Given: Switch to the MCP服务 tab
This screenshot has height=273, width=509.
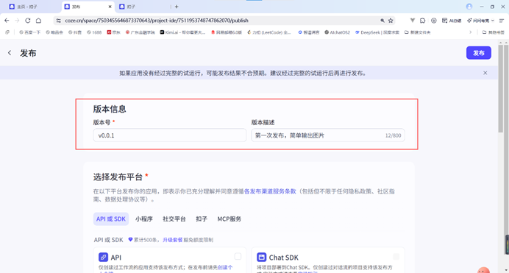Looking at the screenshot, I should [x=229, y=219].
